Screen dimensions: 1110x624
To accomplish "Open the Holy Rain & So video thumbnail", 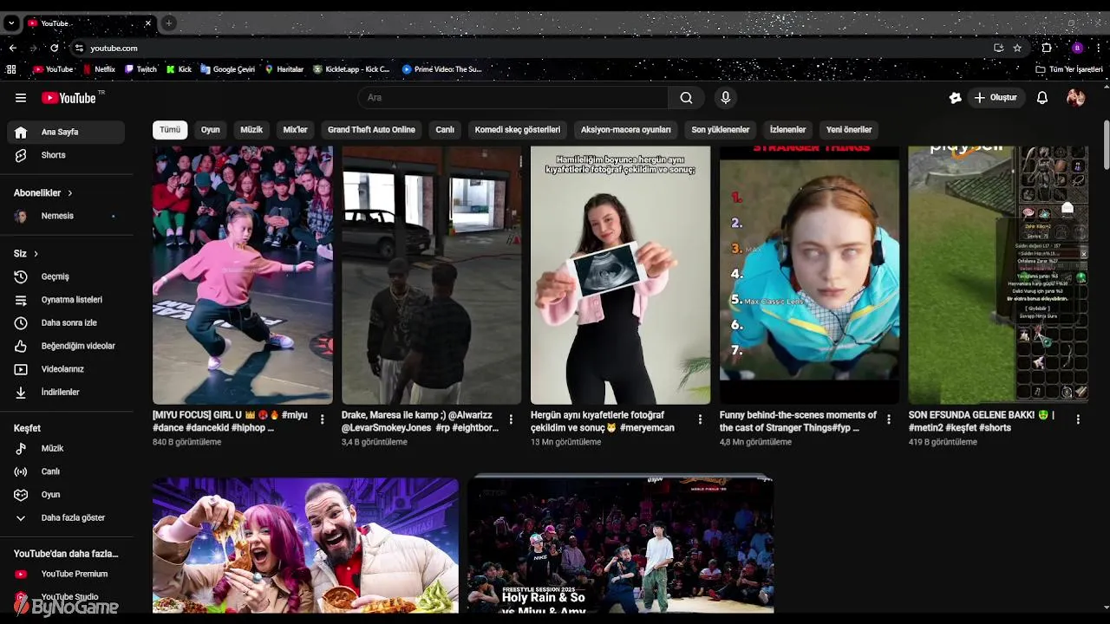I will click(620, 545).
